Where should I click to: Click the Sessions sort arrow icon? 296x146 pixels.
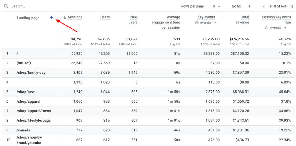coord(65,17)
